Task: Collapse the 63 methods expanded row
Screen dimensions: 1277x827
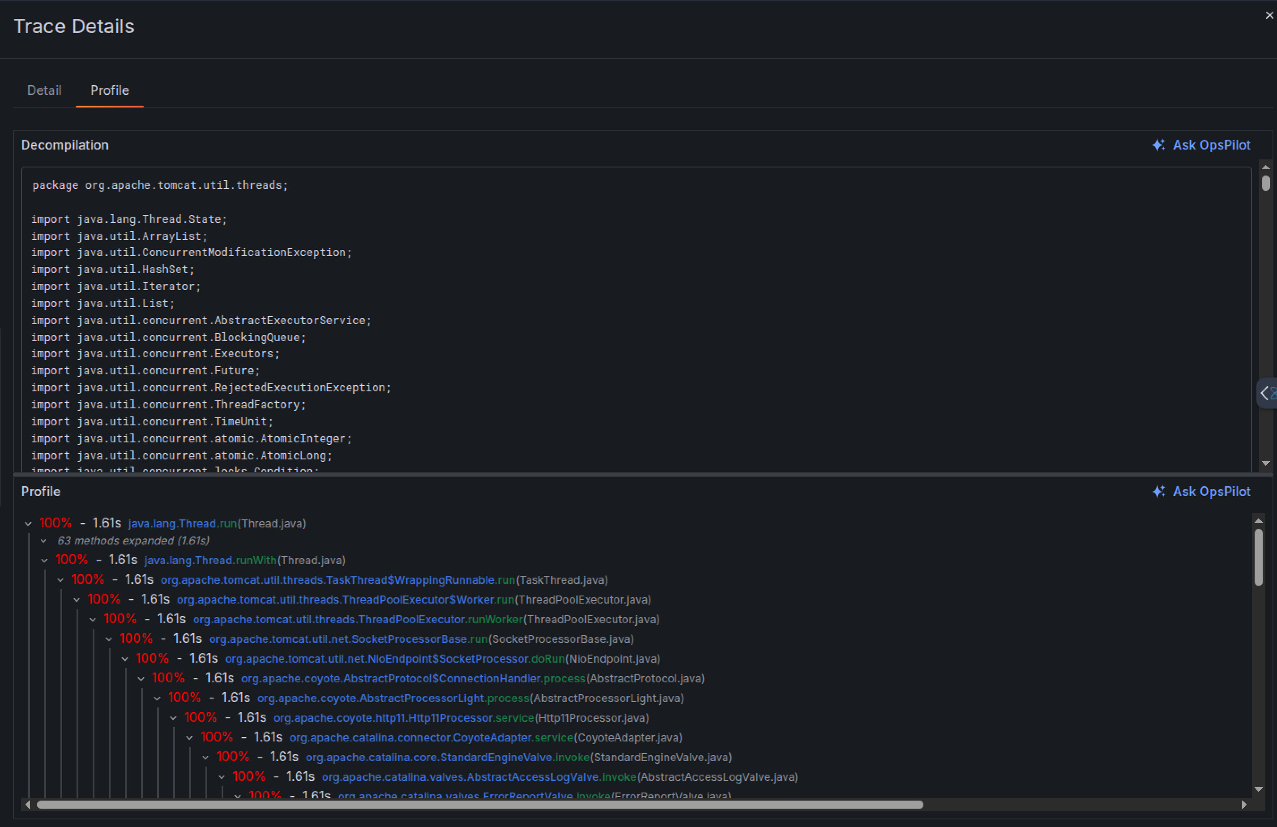Action: click(x=44, y=541)
